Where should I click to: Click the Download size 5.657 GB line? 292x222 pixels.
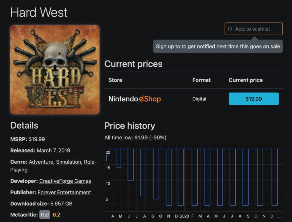41,204
